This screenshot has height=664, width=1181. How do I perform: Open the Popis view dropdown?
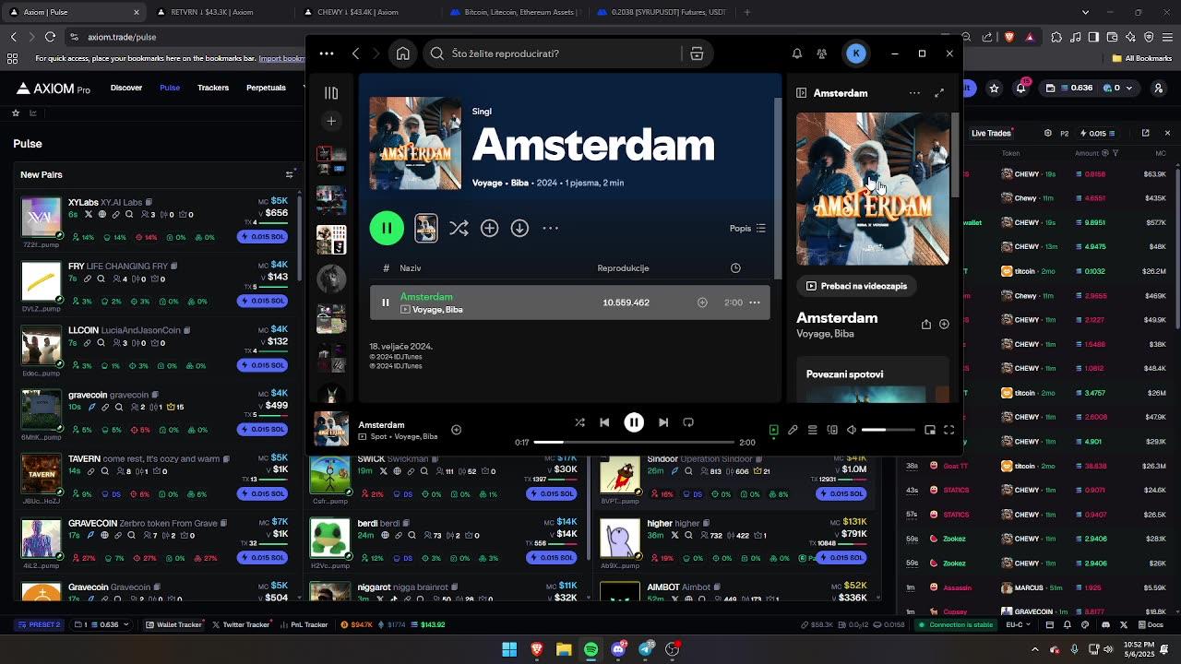747,228
